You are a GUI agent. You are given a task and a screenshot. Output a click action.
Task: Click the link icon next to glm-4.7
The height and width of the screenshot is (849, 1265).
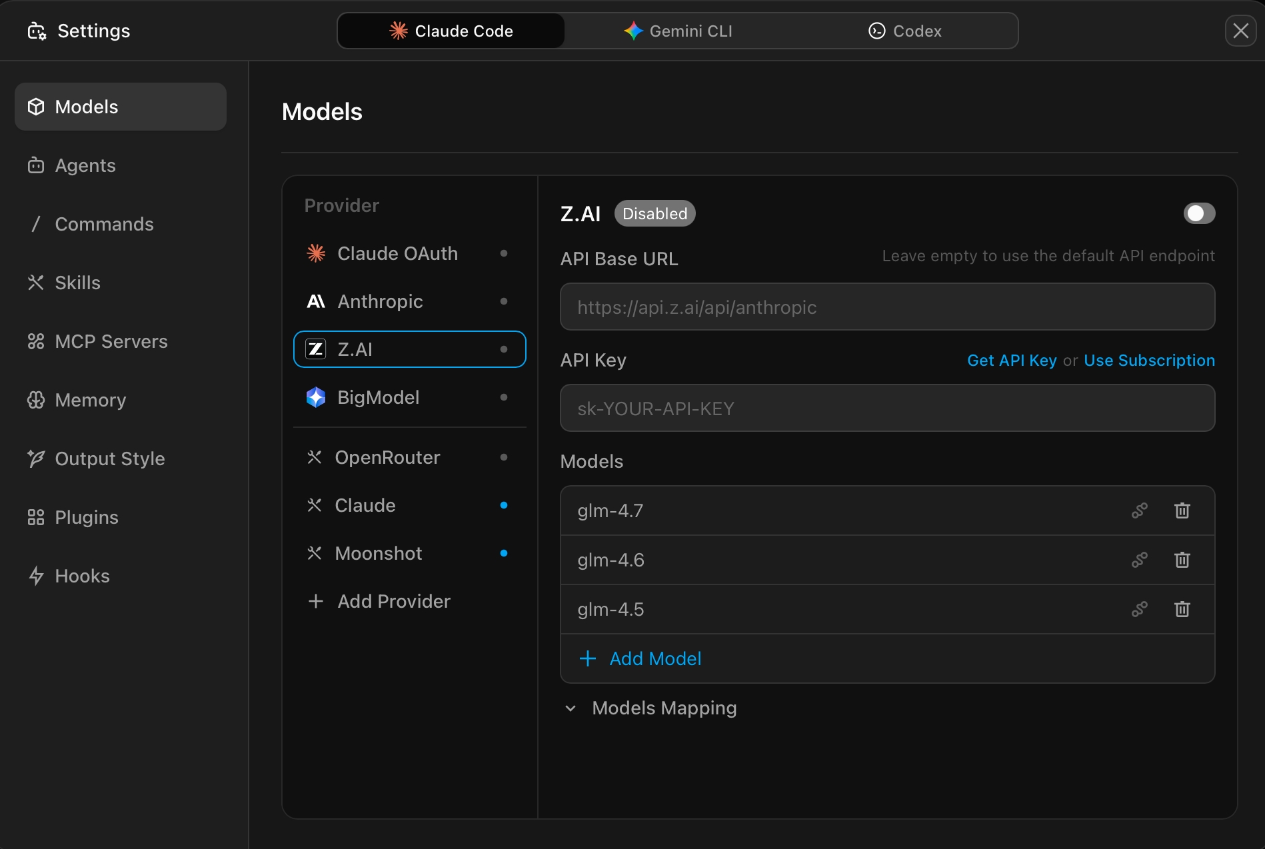[1139, 510]
